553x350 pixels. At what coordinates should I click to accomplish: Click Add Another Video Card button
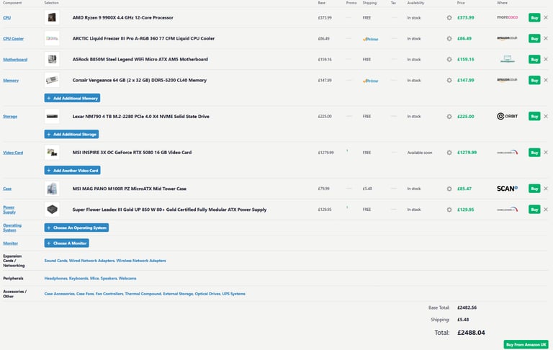click(72, 171)
